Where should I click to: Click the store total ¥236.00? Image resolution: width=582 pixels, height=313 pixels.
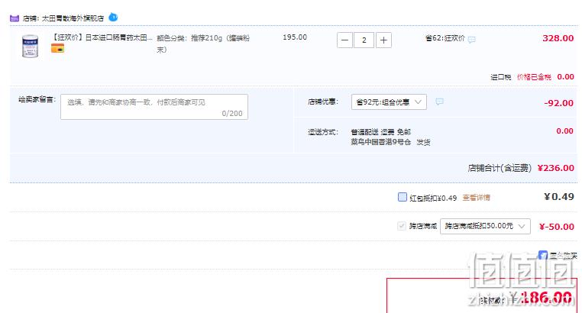tap(555, 168)
